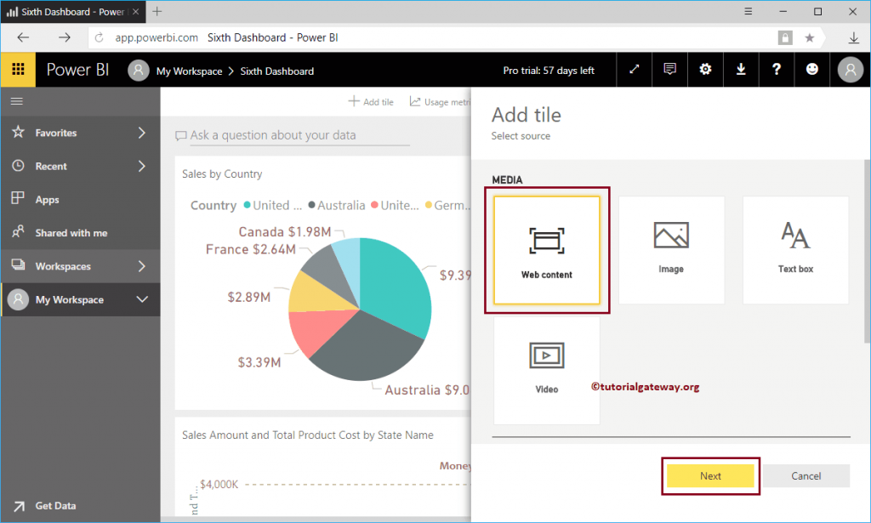Click the Next button
The image size is (871, 523).
[709, 475]
